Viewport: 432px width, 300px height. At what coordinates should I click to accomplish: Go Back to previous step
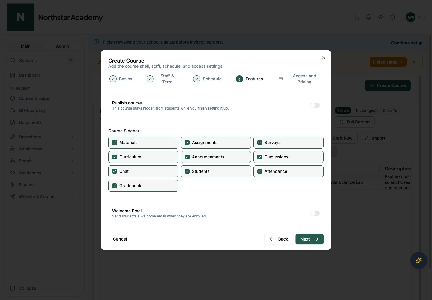pos(279,239)
